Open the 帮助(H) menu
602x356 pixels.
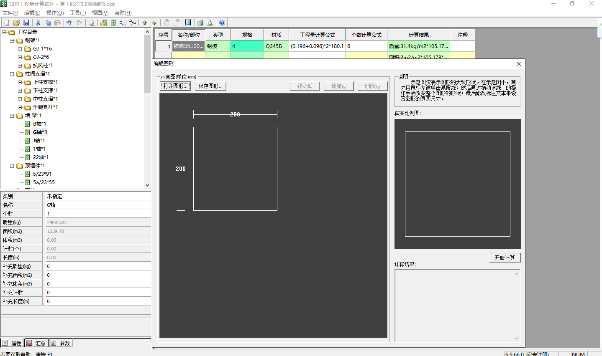point(123,13)
